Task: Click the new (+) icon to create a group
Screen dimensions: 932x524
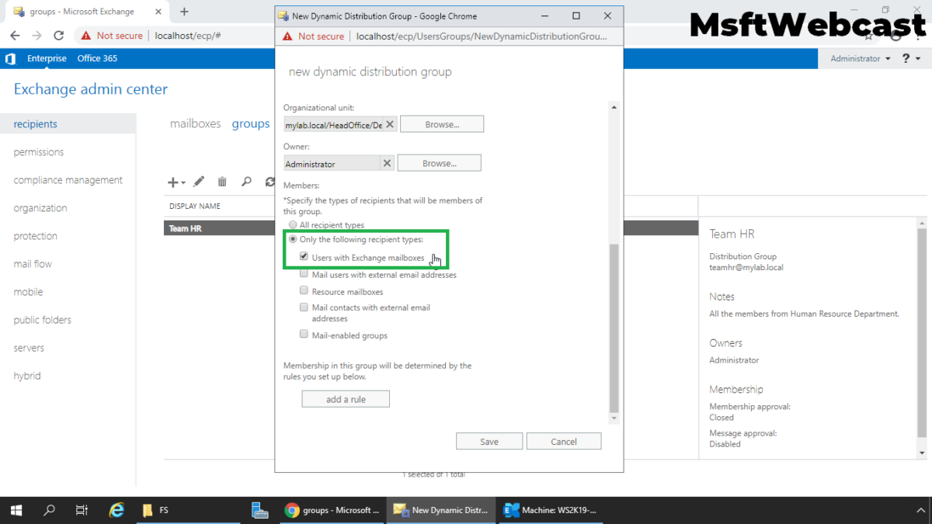Action: [172, 182]
